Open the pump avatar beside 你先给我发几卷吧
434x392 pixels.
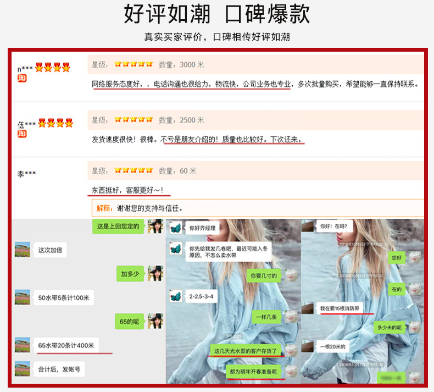pos(175,248)
